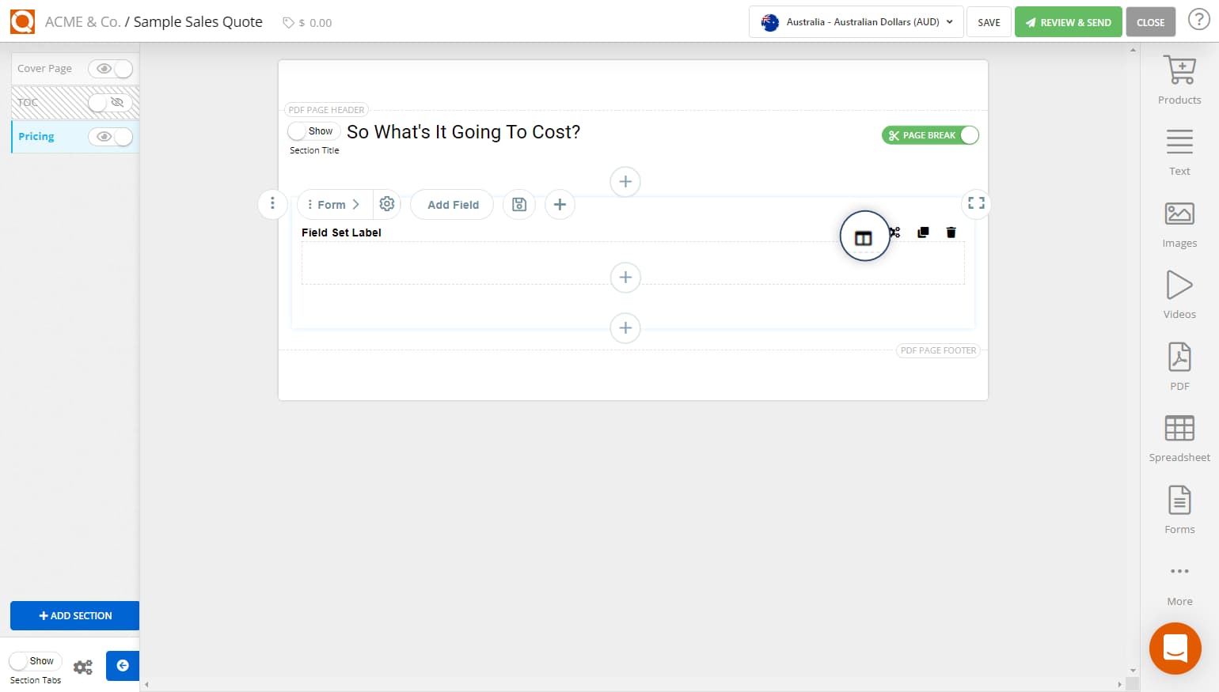Delete the field set using the trash icon
1219x692 pixels.
pos(951,232)
